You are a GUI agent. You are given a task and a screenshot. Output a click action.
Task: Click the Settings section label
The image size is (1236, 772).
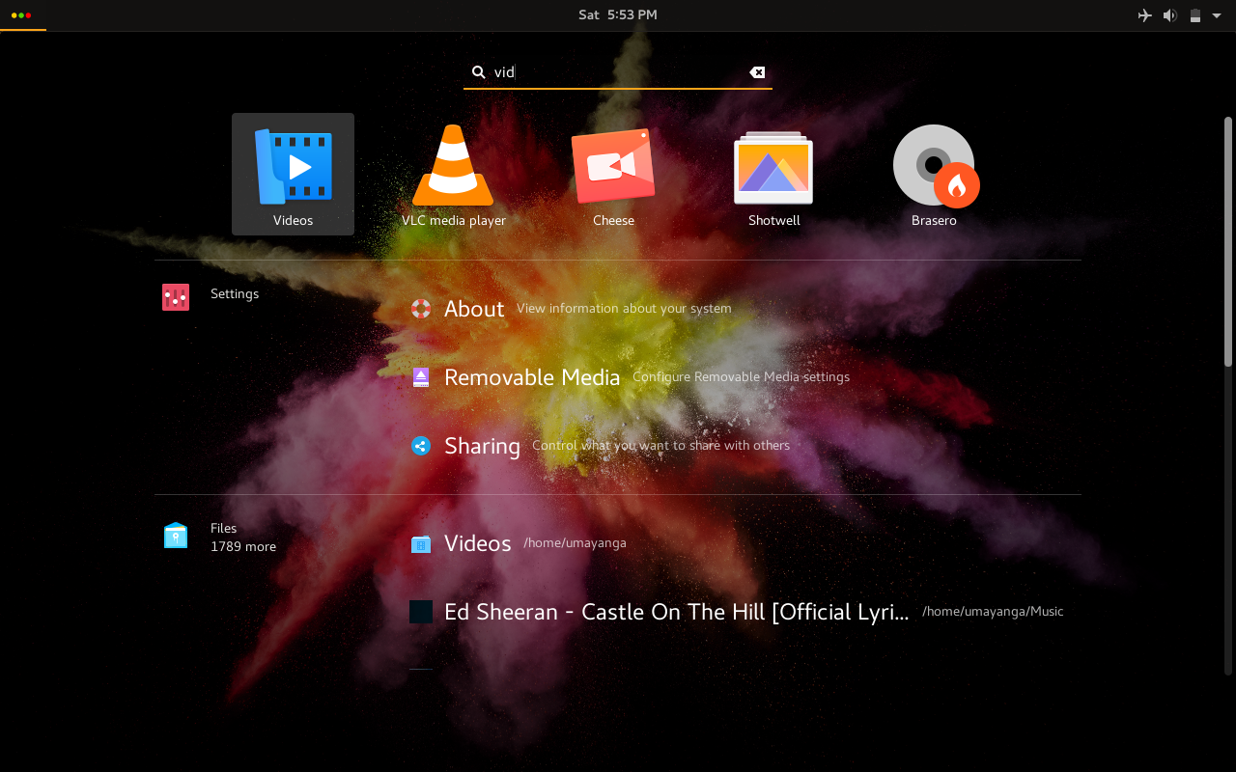[x=235, y=293]
